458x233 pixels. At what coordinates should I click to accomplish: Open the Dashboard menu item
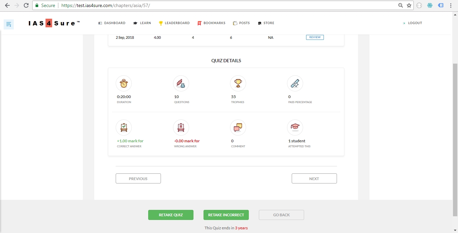112,23
